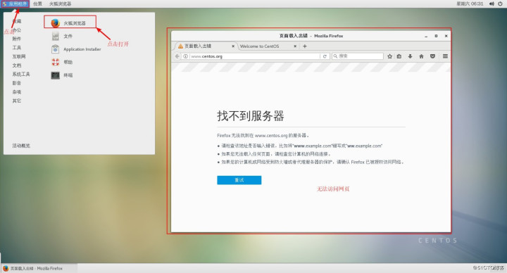Select the 收藏 category
The image size is (507, 273).
[x=16, y=21]
